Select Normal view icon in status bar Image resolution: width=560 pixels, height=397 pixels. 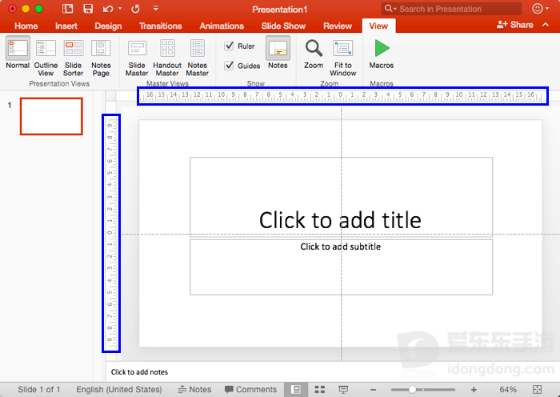(296, 390)
